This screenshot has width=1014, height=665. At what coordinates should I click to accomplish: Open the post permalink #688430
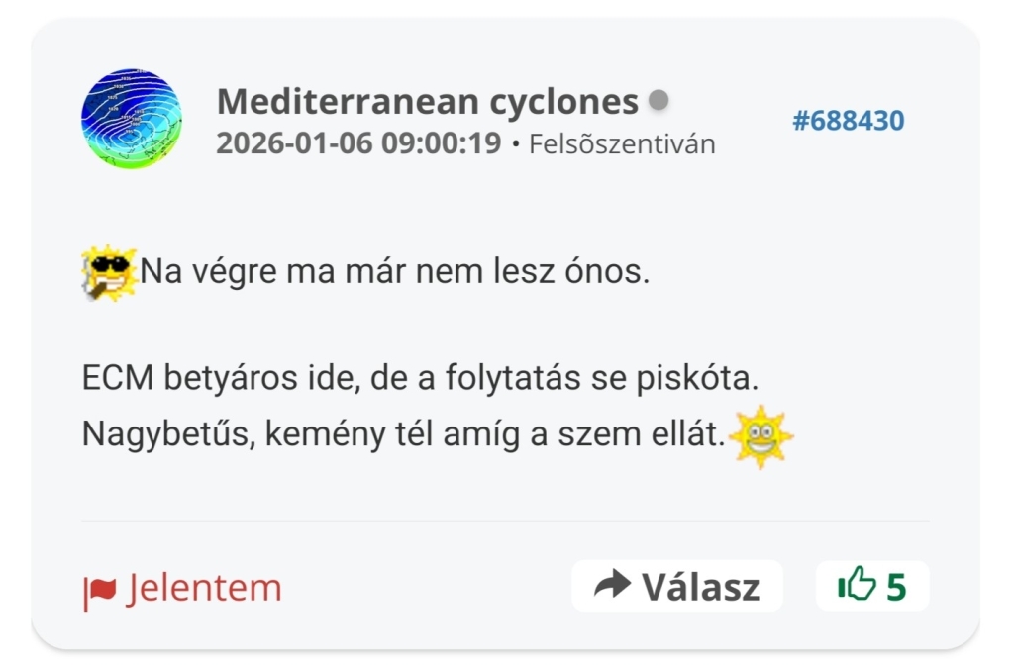coord(849,120)
